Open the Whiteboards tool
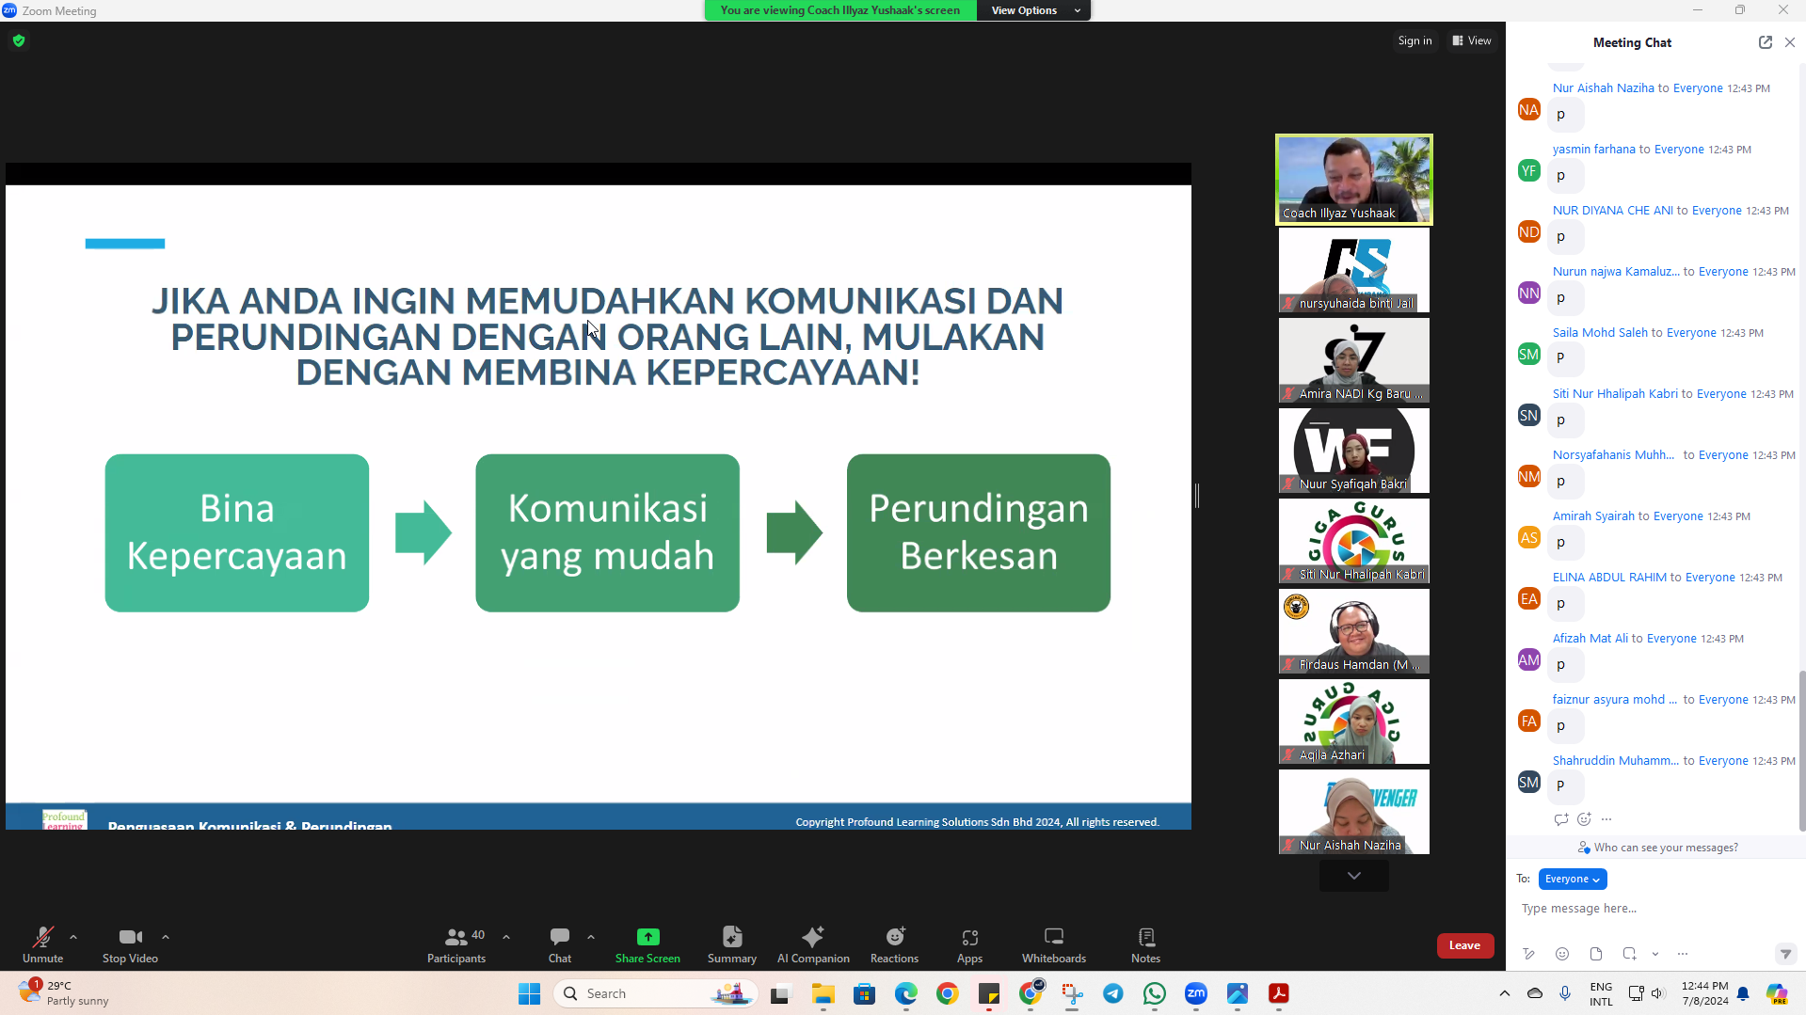1806x1015 pixels. pos(1053,944)
